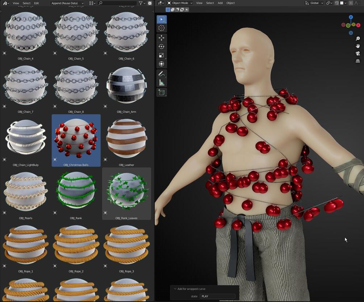The height and width of the screenshot is (302, 364).
Task: Toggle camera view icon
Action: coord(358,53)
